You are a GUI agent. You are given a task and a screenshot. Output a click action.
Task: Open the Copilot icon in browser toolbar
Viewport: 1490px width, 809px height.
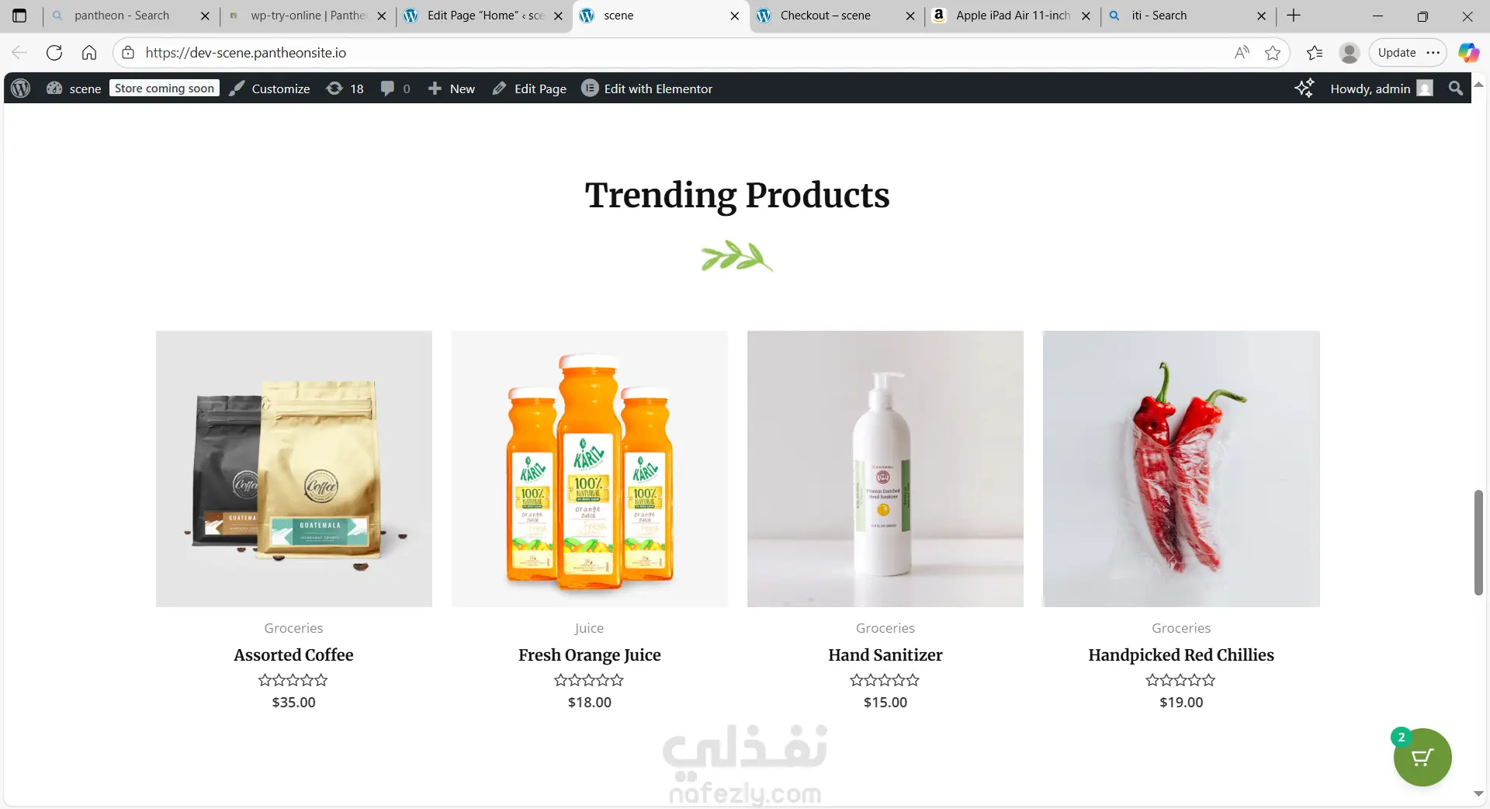tap(1468, 53)
